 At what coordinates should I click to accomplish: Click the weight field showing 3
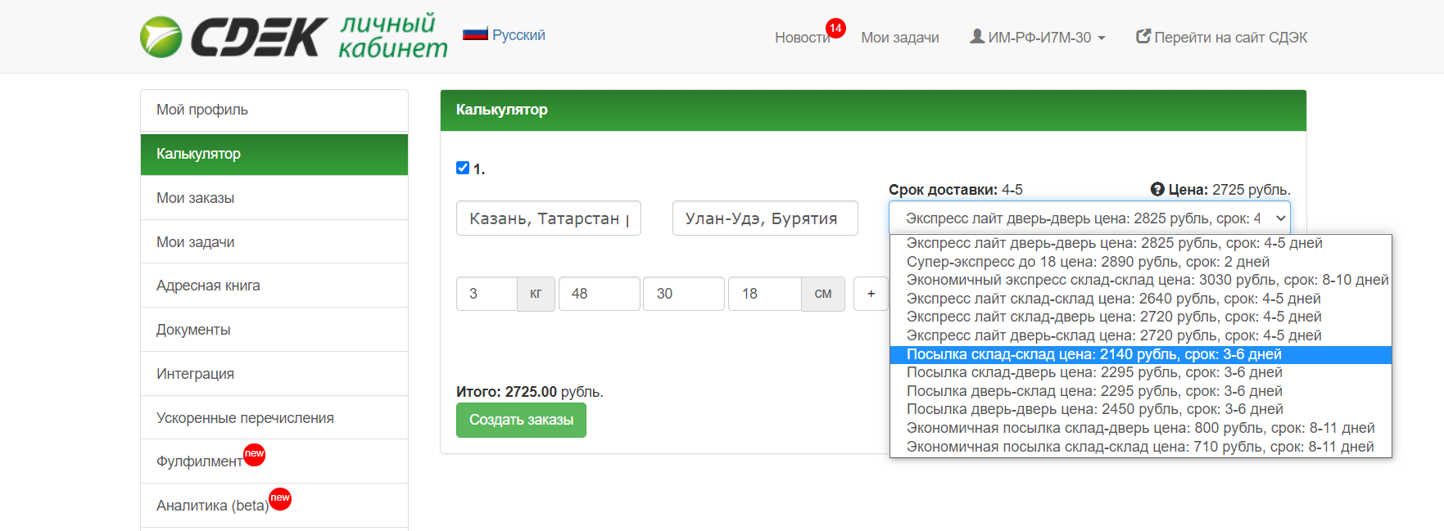(487, 294)
